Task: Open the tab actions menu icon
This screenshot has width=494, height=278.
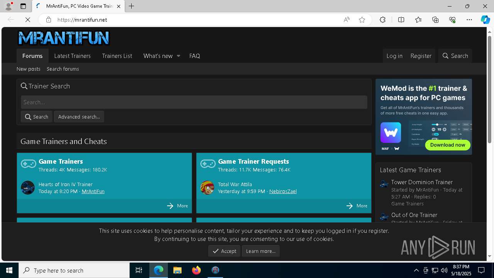Action: click(23, 6)
